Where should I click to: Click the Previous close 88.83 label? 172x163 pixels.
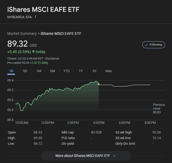(159, 108)
